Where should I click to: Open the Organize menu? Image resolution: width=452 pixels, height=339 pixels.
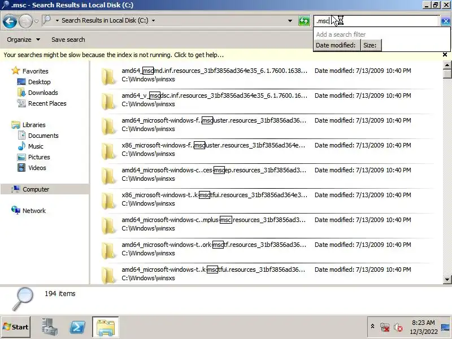pyautogui.click(x=23, y=40)
